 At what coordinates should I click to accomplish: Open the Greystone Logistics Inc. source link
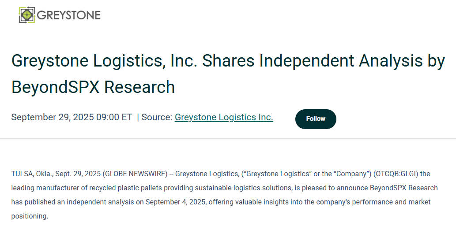(x=224, y=117)
